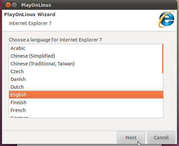
Task: Choose Dutch in the list
Action: pos(86,87)
